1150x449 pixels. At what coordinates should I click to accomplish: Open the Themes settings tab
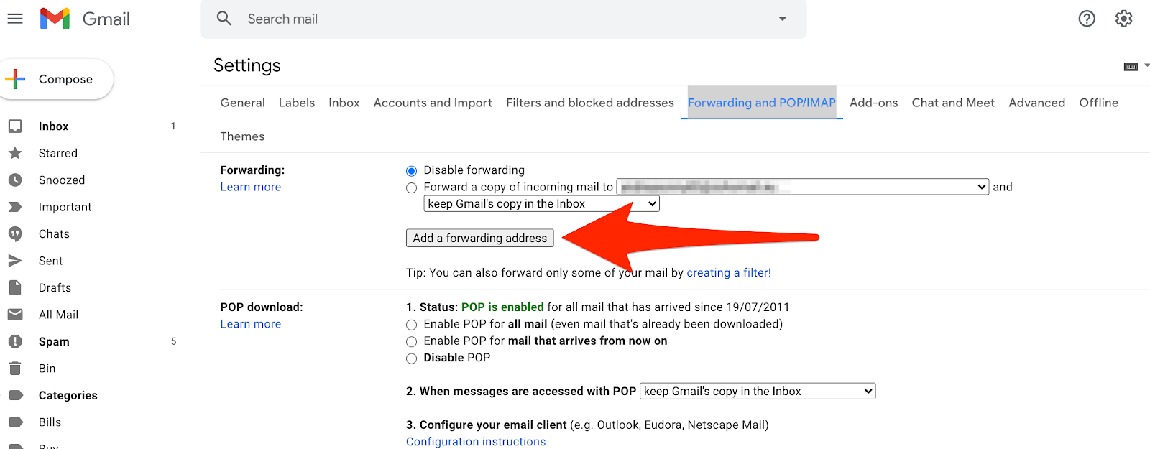242,136
